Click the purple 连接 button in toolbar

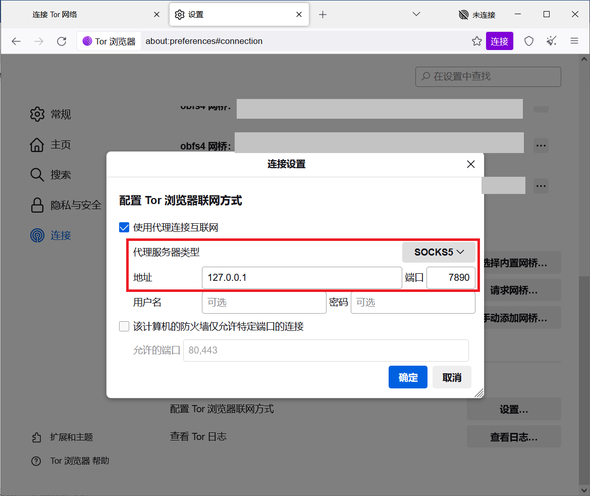[x=499, y=41]
